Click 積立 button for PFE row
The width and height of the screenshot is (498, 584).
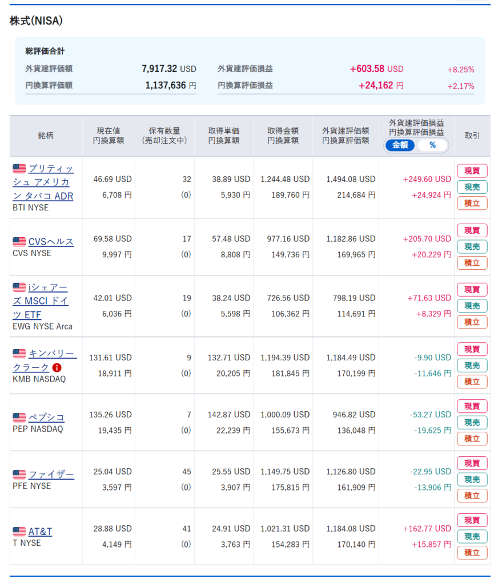pos(472,496)
